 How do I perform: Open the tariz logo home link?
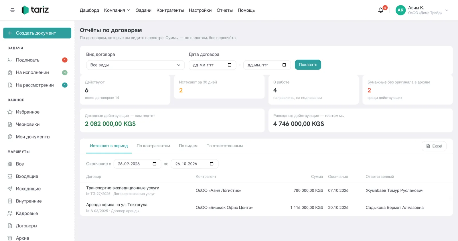(x=35, y=10)
